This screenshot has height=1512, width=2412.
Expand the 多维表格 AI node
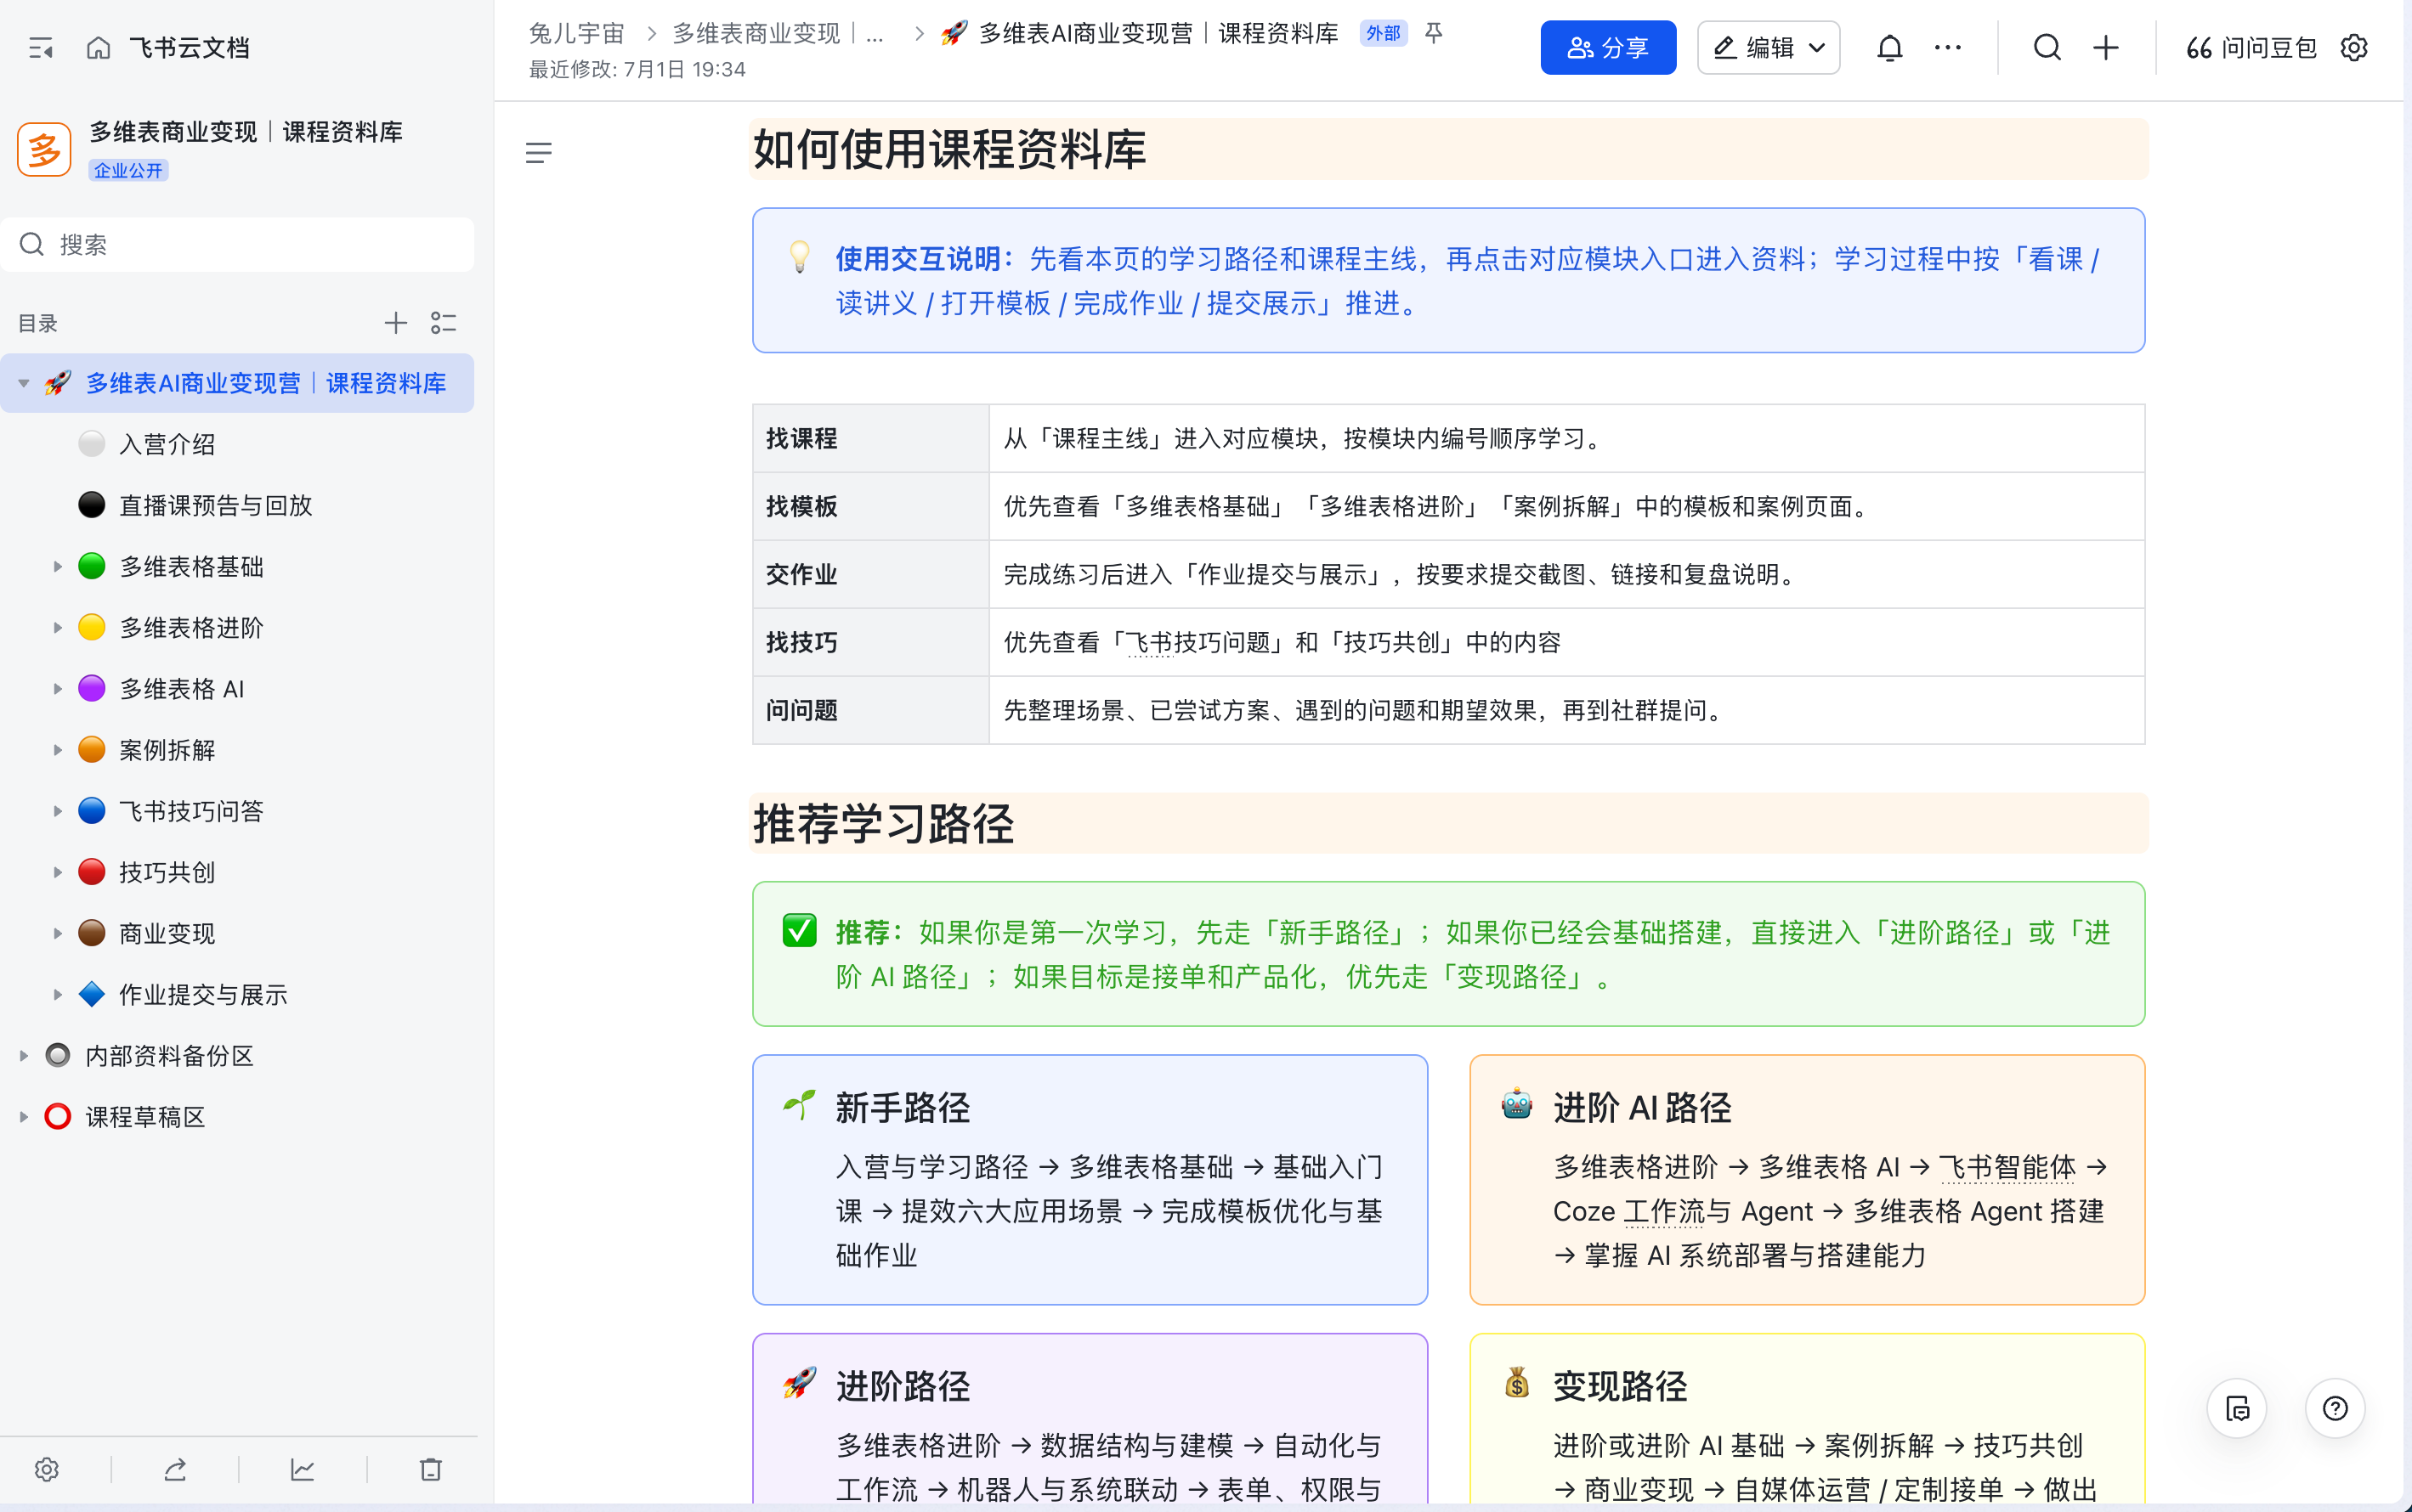coord(57,689)
